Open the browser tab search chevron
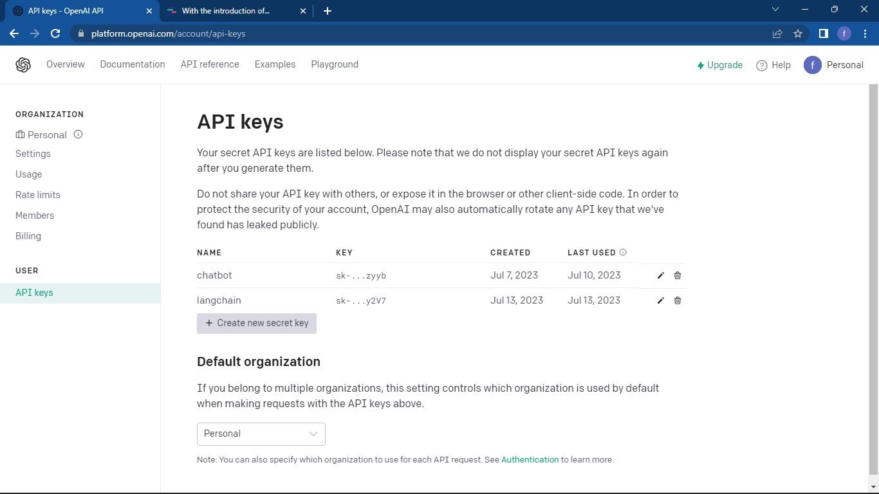879x494 pixels. [x=775, y=10]
